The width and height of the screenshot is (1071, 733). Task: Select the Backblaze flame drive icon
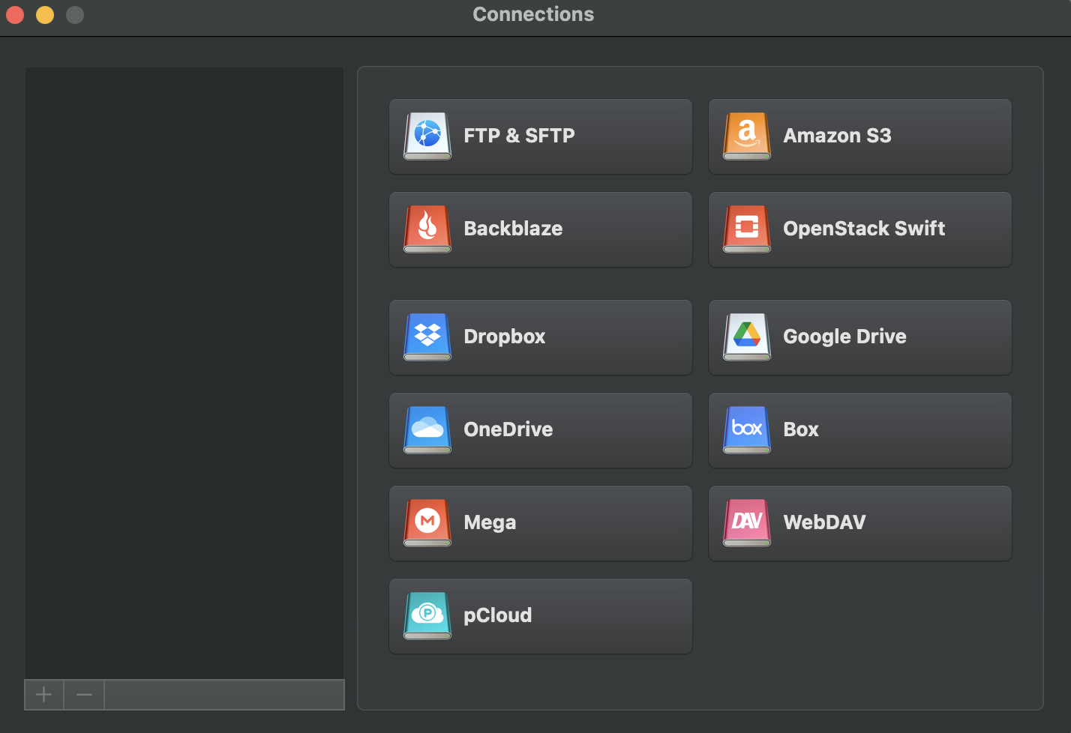coord(427,229)
